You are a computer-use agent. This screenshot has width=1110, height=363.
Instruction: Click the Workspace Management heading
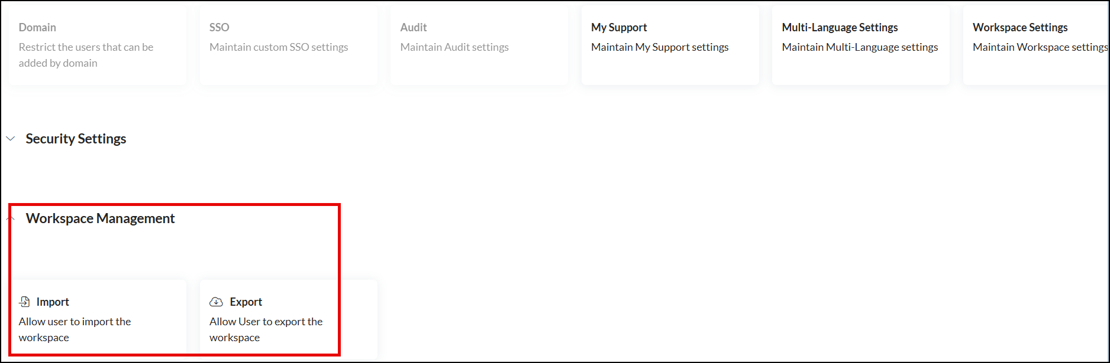(x=100, y=218)
